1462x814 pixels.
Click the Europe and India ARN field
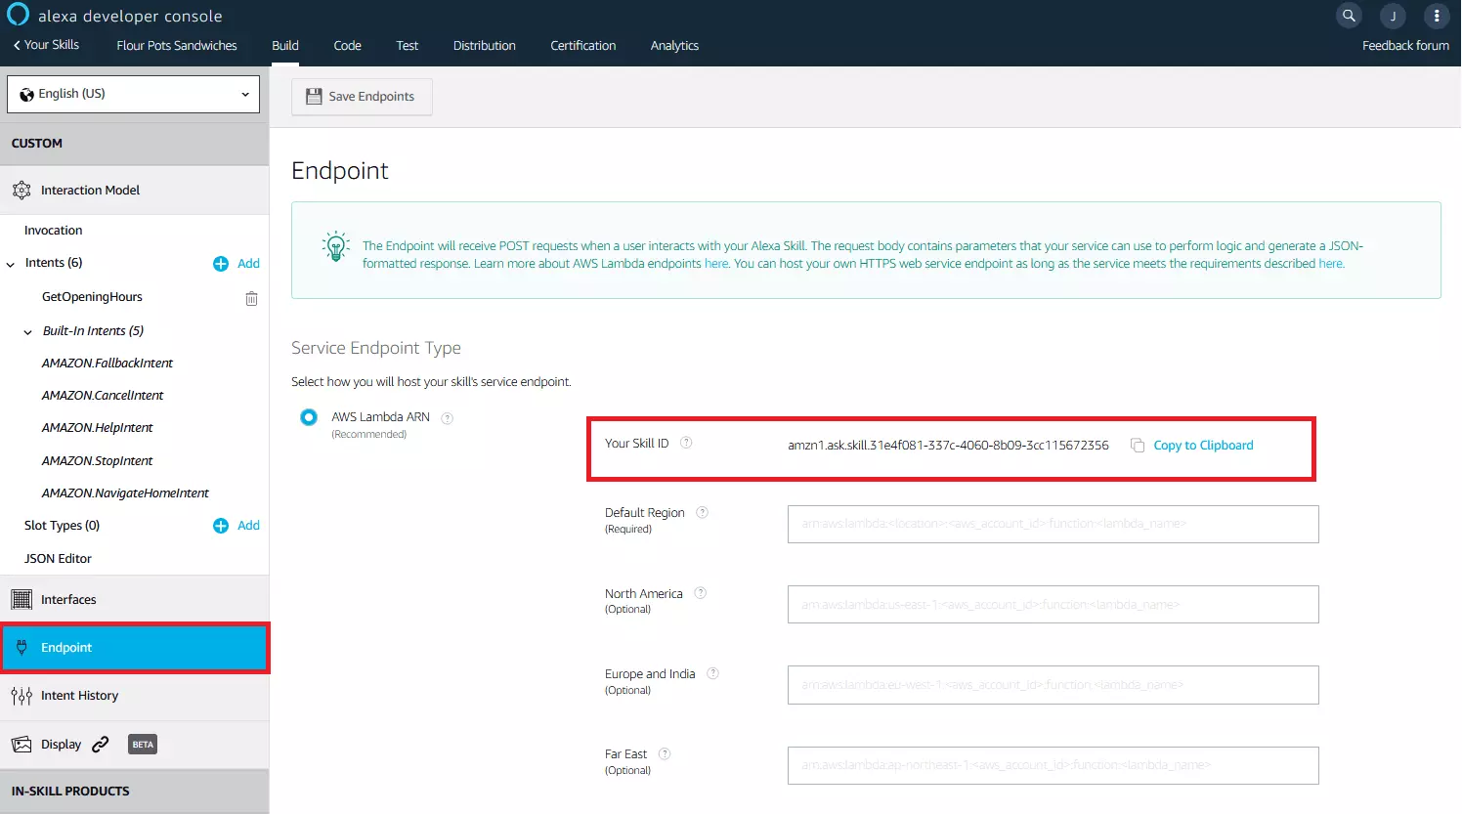tap(1053, 685)
